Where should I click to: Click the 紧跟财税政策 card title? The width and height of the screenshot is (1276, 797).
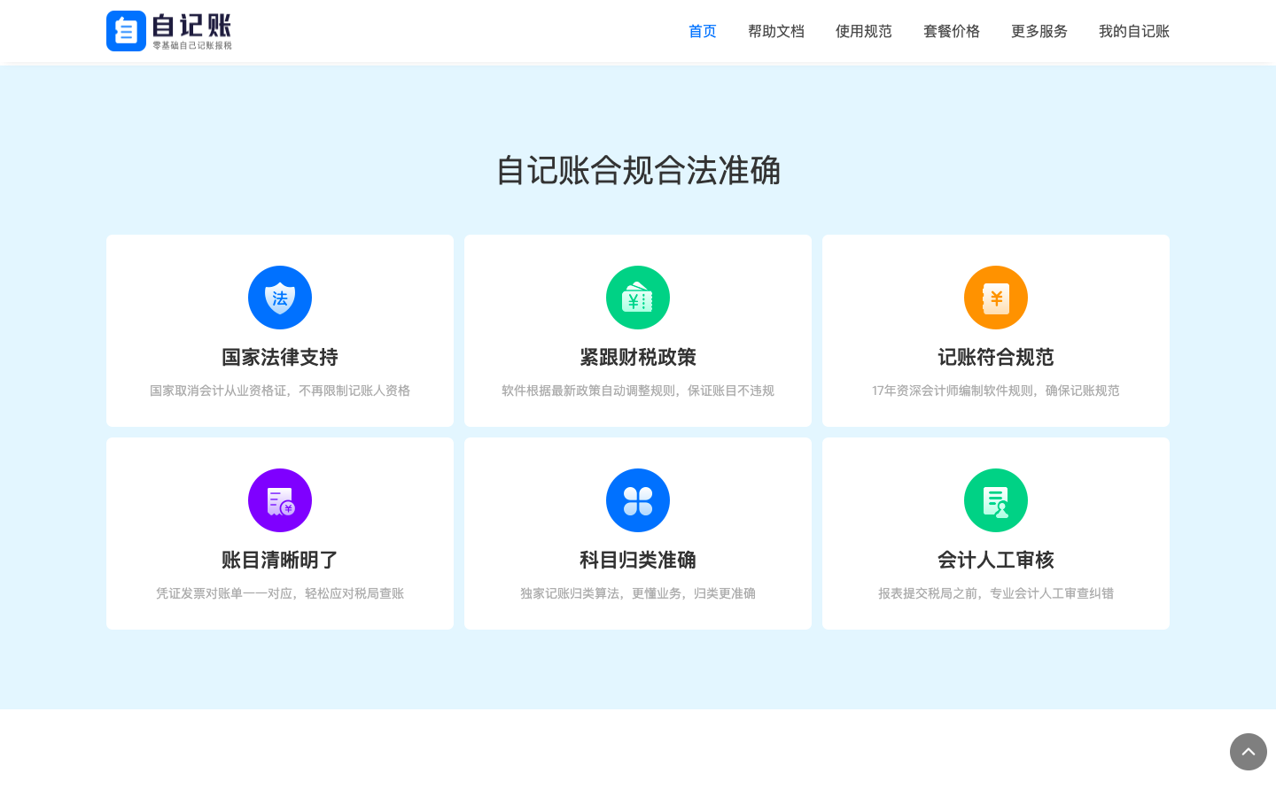[x=638, y=357]
